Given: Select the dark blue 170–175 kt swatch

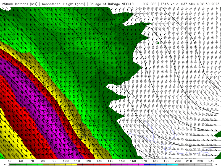Looking at the screenshot, I should point(147,164).
